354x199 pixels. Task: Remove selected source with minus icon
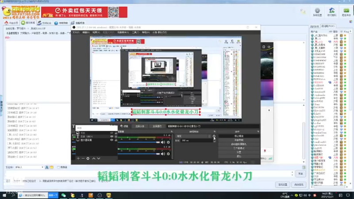[x=83, y=158]
